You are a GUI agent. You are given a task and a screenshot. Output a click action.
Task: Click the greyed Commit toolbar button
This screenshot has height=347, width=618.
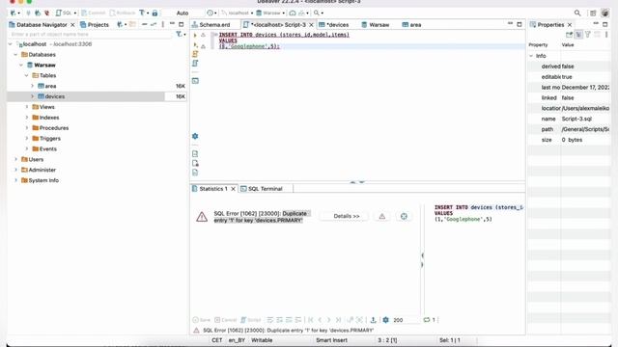click(94, 13)
